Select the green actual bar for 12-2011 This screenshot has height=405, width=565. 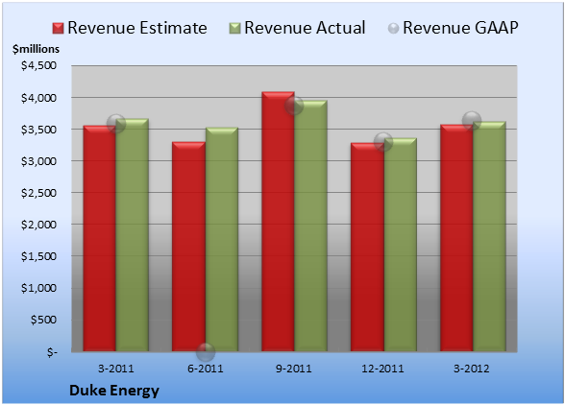(401, 245)
